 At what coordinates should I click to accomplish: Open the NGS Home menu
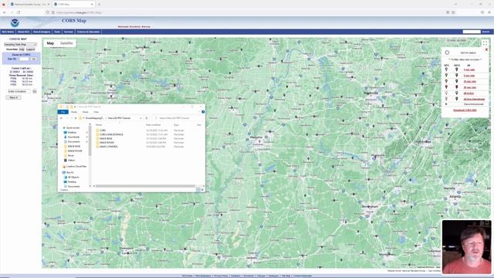coord(8,32)
